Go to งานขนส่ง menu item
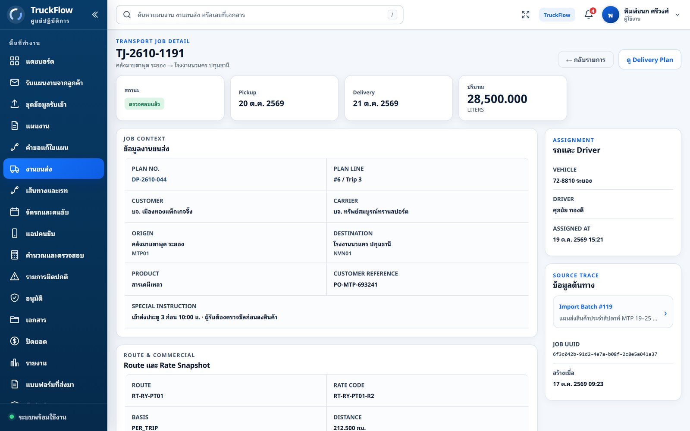 tap(53, 169)
